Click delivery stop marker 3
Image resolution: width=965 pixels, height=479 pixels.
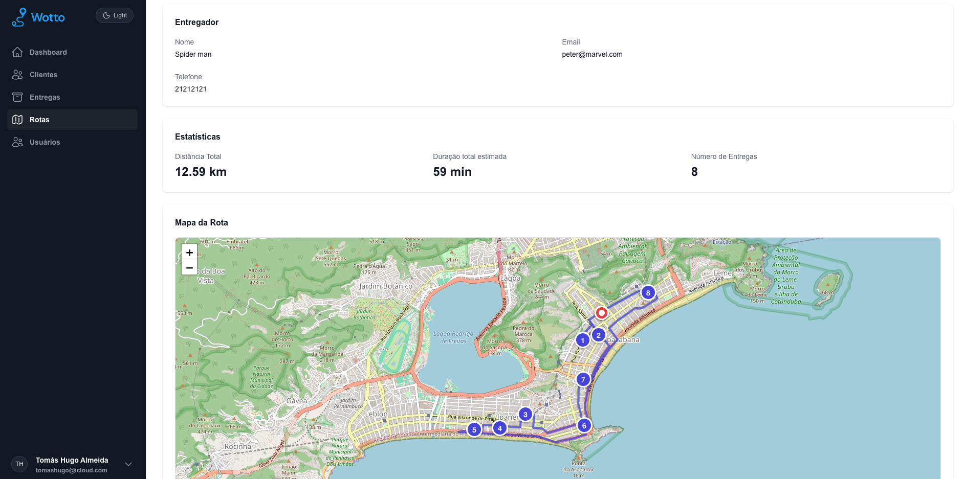click(525, 414)
